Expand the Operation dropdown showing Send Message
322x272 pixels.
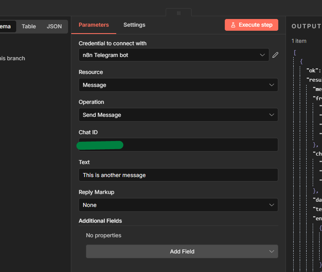[178, 115]
